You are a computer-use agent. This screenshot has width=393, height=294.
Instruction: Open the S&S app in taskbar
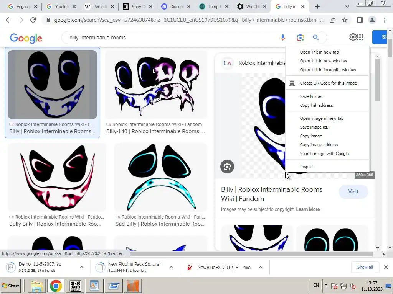coord(75,286)
